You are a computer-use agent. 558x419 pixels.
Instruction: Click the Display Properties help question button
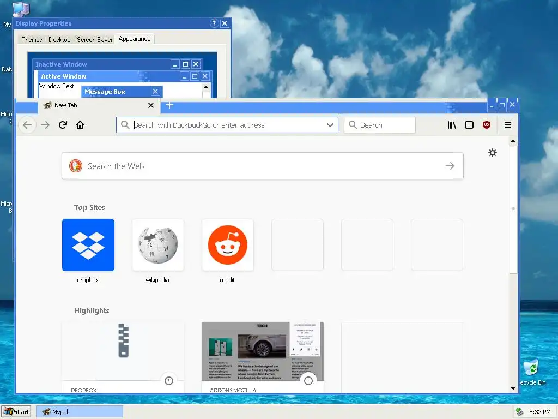pos(214,23)
